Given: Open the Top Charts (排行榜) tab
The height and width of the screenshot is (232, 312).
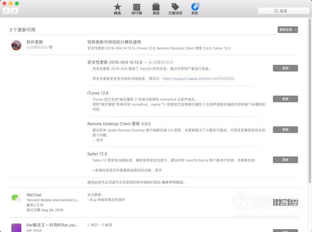Looking at the screenshot, I should pos(137,9).
